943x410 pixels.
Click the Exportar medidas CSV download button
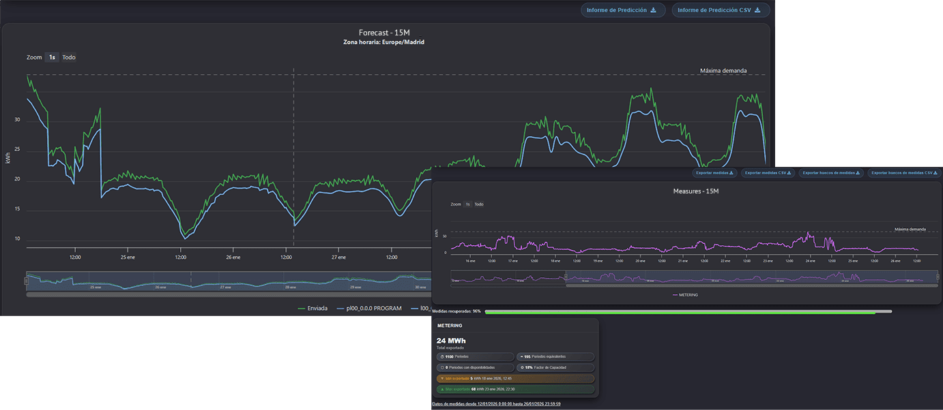click(x=768, y=173)
